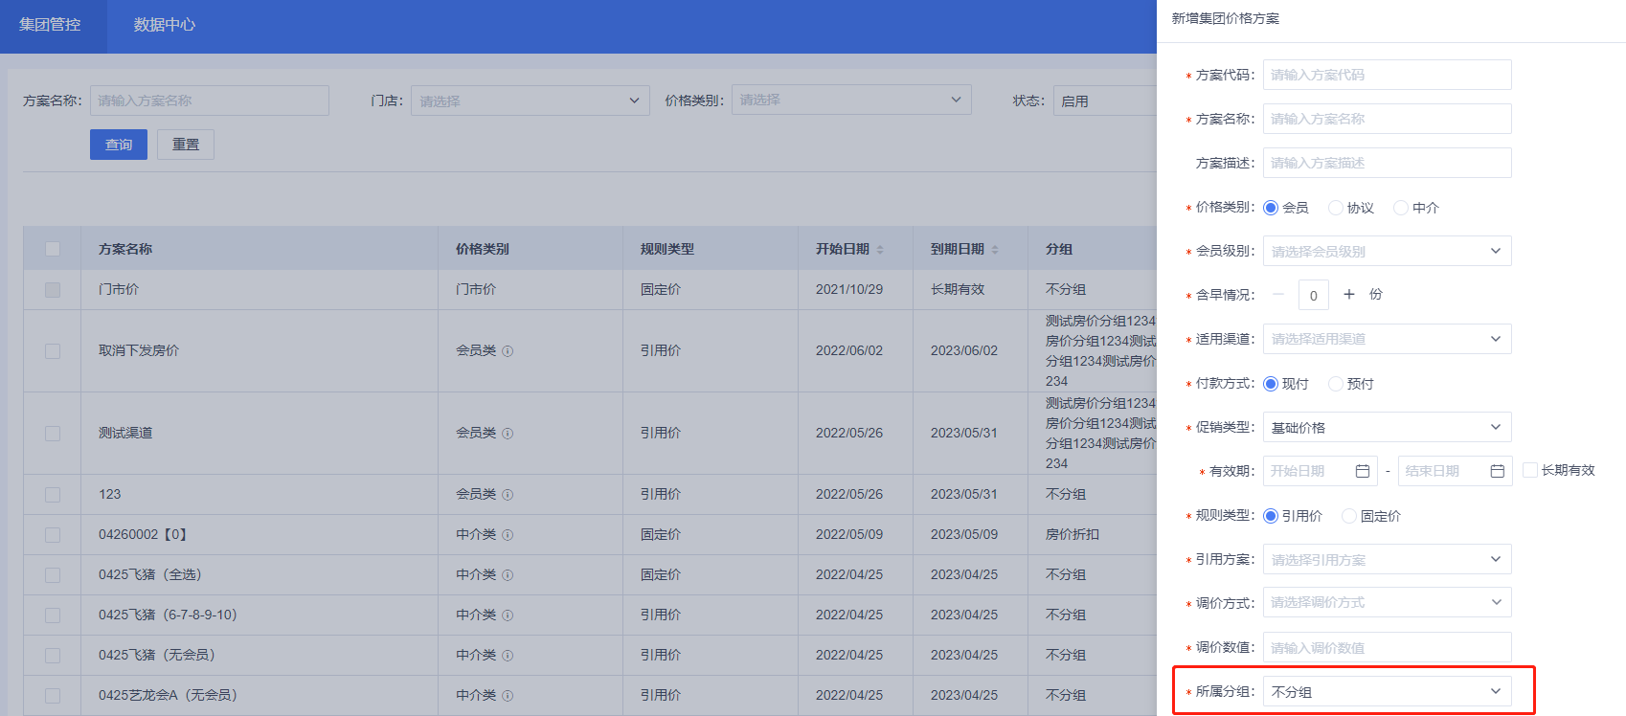
Task: Increase 含早情况 count with plus button
Action: (1349, 295)
